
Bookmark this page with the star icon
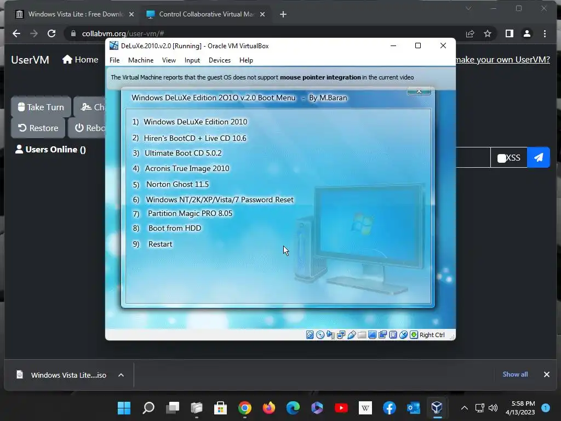point(487,33)
